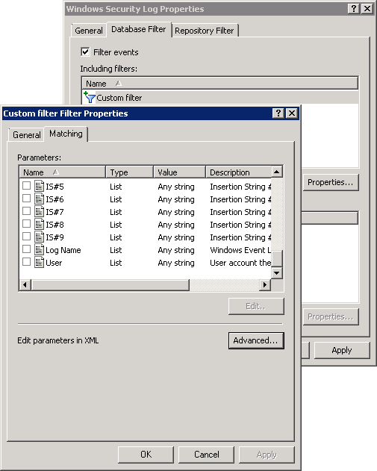Click the document icon beside IS#7

click(39, 211)
